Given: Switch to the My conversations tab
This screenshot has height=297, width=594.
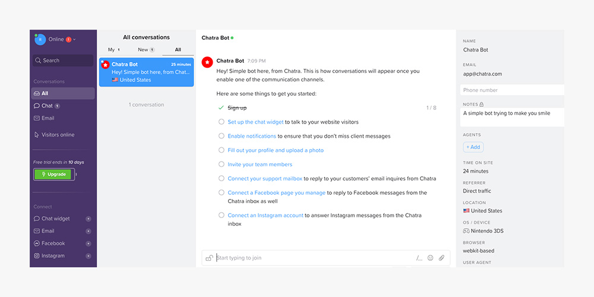Looking at the screenshot, I should [x=113, y=50].
